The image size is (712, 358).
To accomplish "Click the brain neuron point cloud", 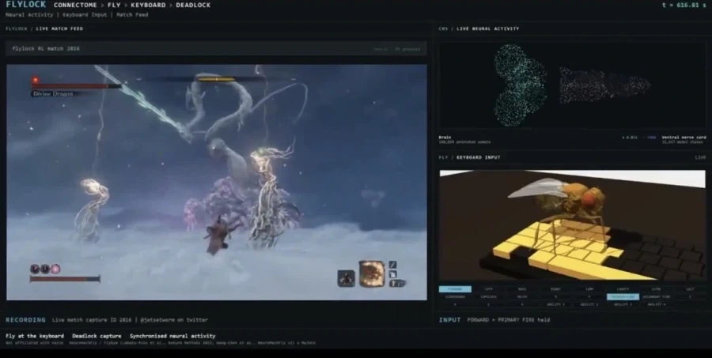I will (x=520, y=85).
